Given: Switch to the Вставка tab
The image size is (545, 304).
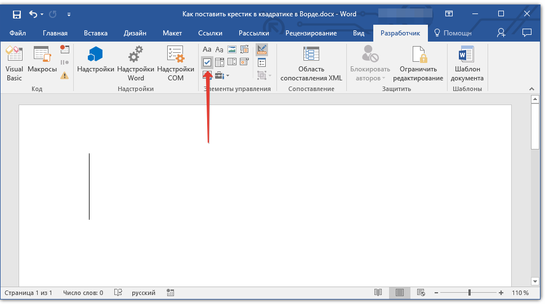Looking at the screenshot, I should click(x=96, y=33).
